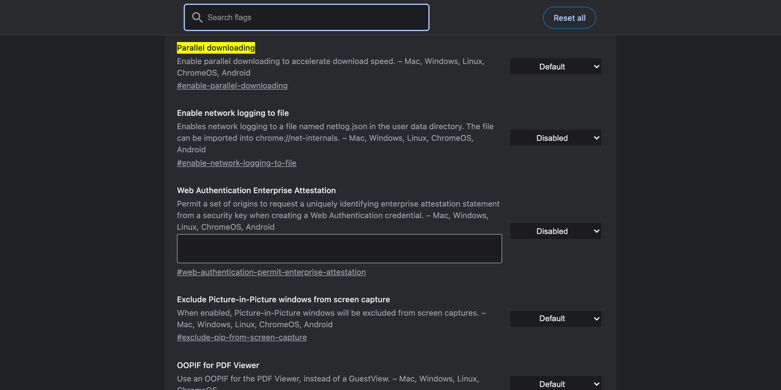Viewport: 781px width, 390px height.
Task: Click the magnifier icon in search box
Action: [197, 17]
